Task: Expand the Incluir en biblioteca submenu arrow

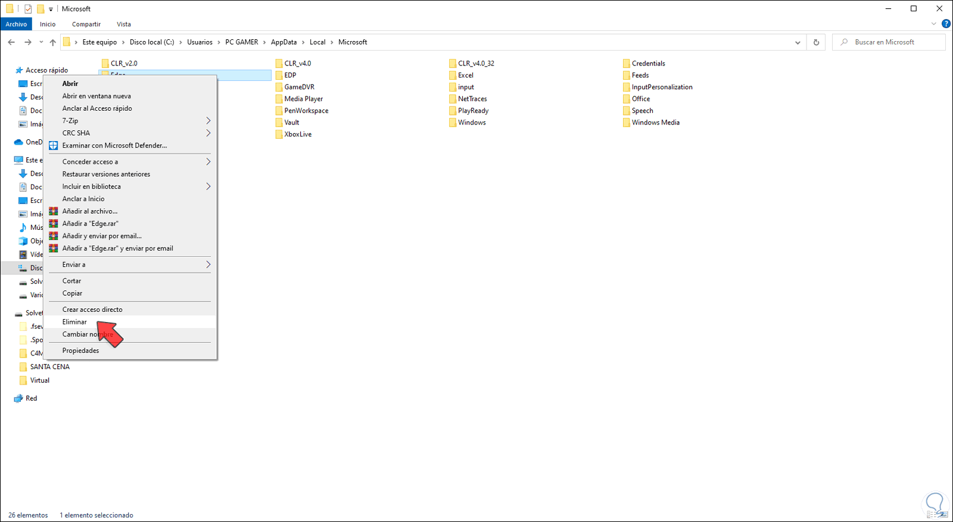Action: pyautogui.click(x=208, y=186)
